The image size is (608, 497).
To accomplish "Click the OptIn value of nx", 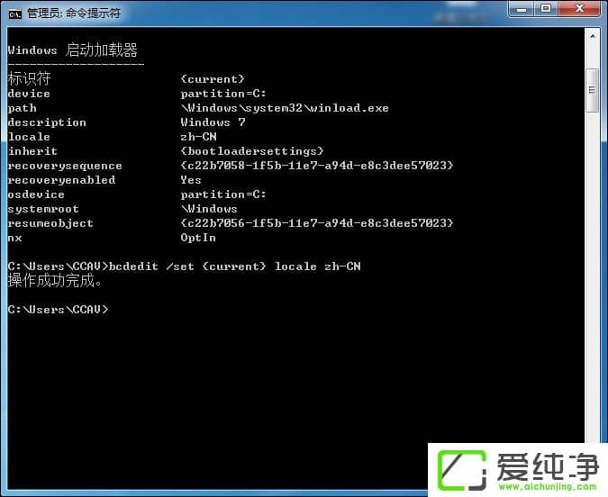I will tap(198, 238).
